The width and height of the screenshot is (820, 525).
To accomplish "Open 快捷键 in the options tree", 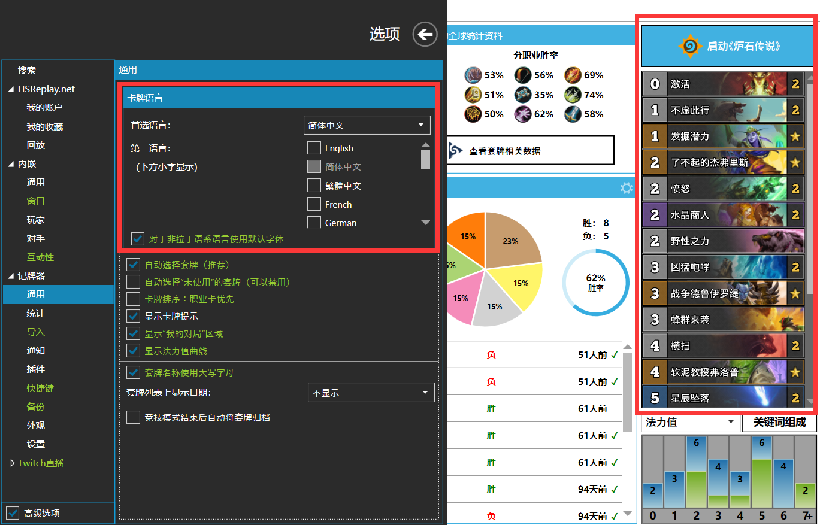I will [40, 388].
